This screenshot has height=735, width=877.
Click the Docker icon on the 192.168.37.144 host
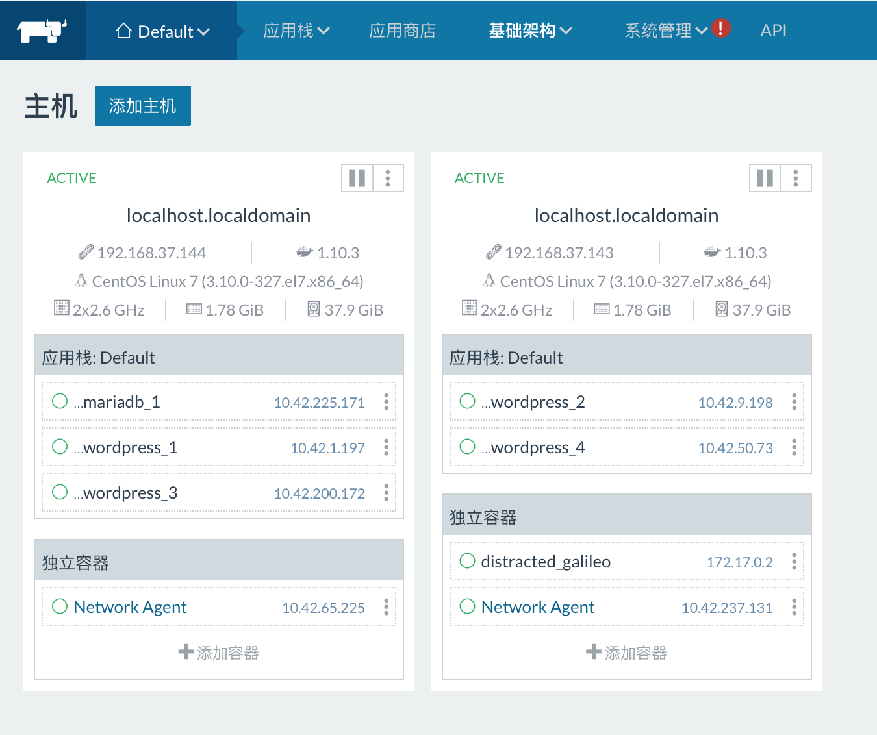coord(305,252)
